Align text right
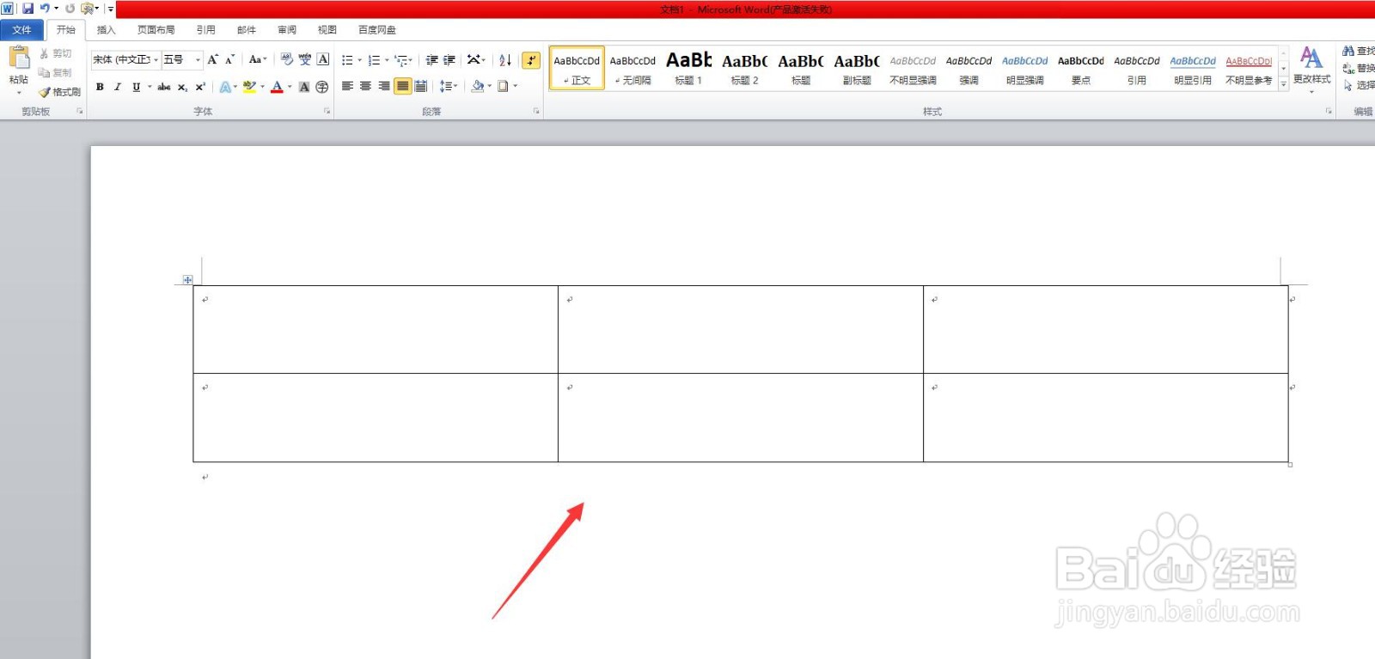The image size is (1375, 659). click(x=383, y=86)
